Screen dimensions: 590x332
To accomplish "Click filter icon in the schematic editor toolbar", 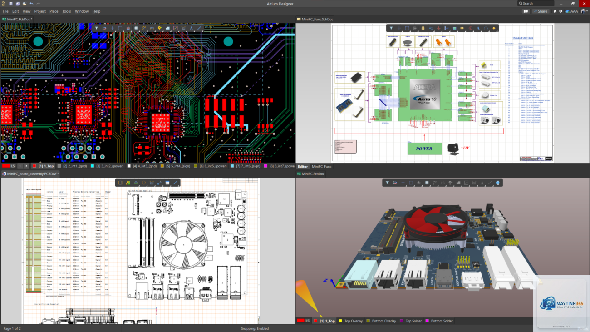I will click(x=391, y=28).
